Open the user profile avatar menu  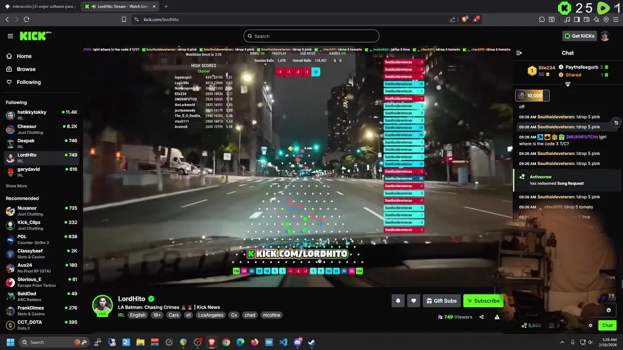click(x=605, y=36)
